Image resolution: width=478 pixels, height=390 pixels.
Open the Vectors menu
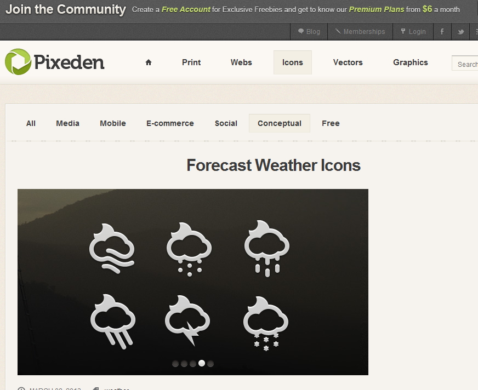pos(348,62)
